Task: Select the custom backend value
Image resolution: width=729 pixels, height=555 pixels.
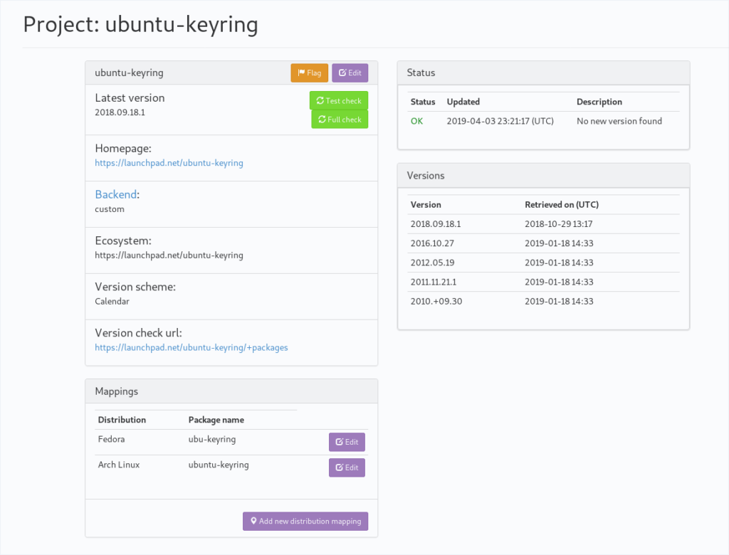Action: 110,209
